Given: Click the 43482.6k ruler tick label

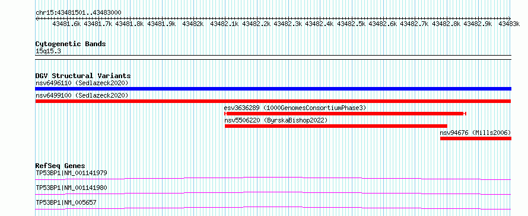Looking at the screenshot, I should 383,24.
